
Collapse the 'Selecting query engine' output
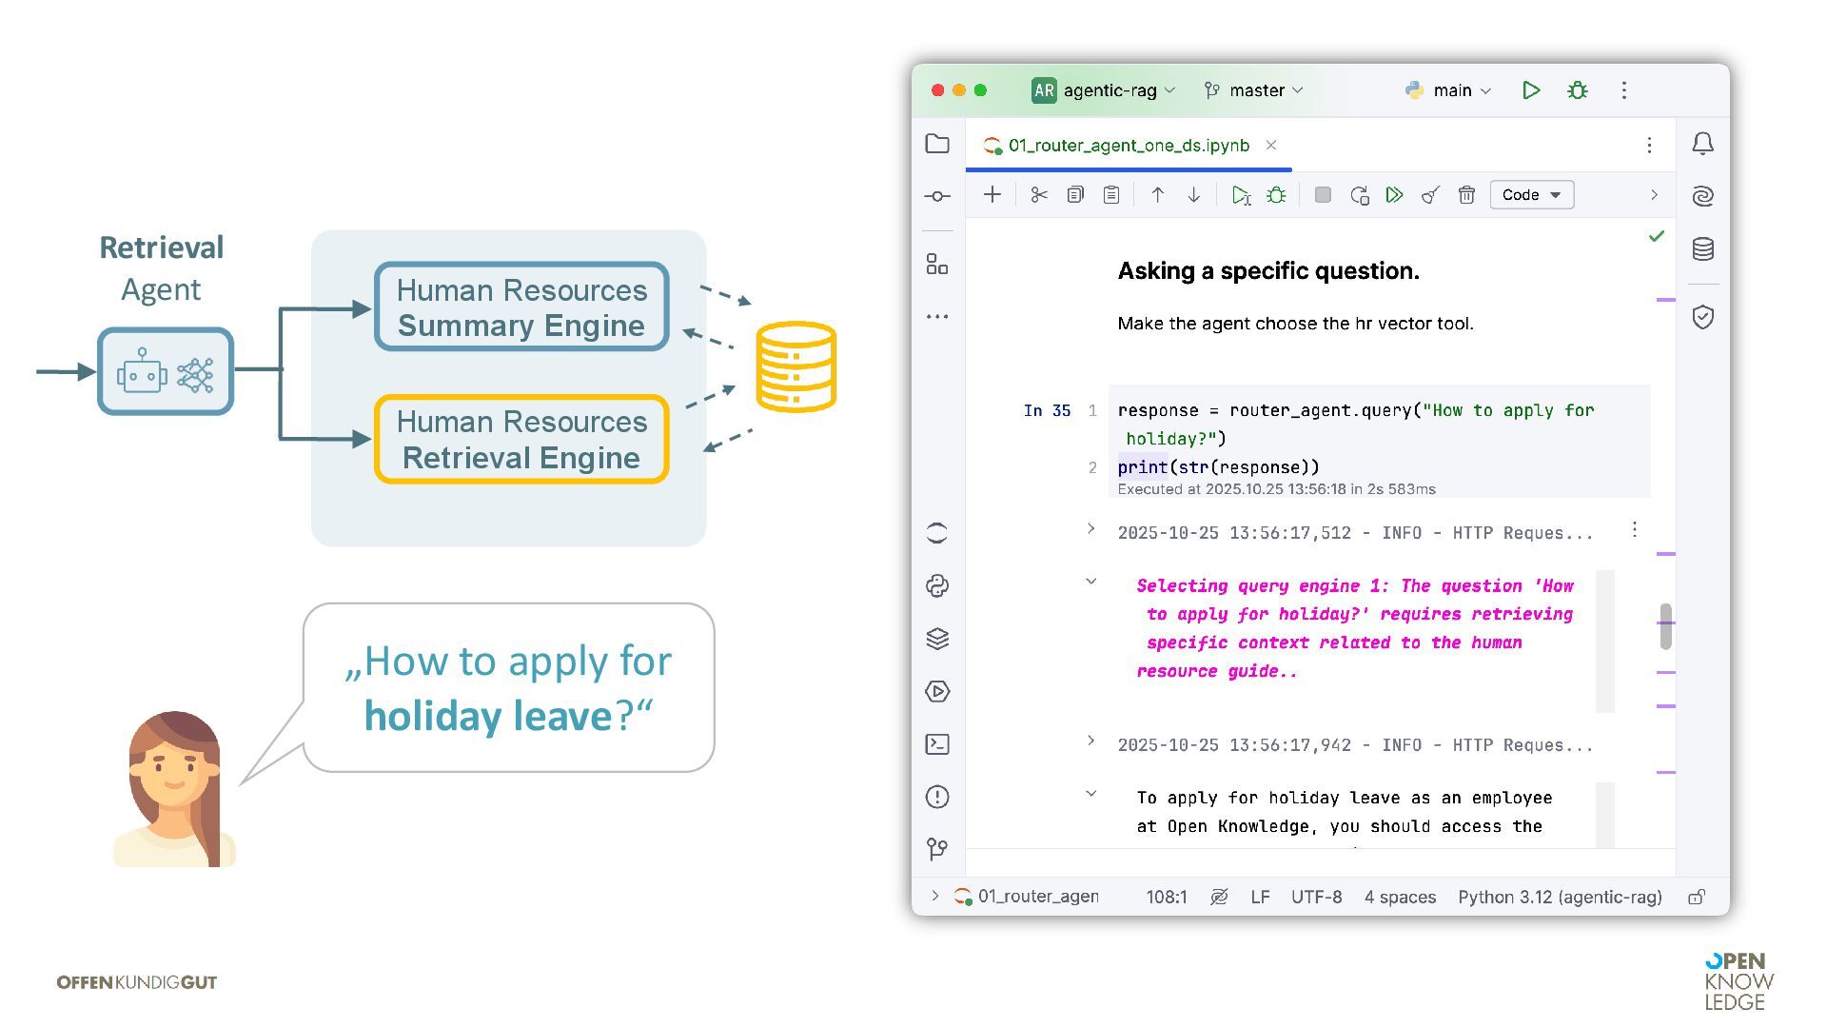tap(1090, 582)
